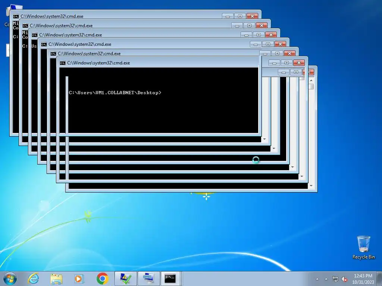Viewport: 382px width, 286px height.
Task: Click scroll thumb below the scroll-up arrow
Action: coord(311,86)
